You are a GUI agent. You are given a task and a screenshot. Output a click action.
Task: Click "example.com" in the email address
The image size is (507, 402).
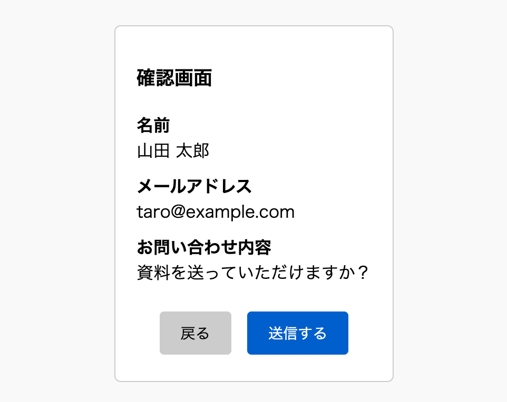tap(240, 212)
